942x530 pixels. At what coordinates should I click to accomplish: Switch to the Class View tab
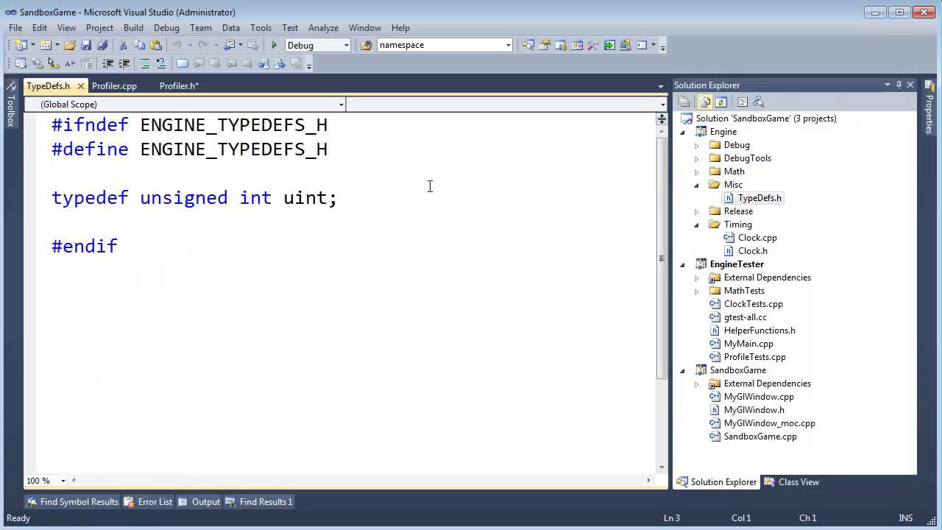click(792, 482)
